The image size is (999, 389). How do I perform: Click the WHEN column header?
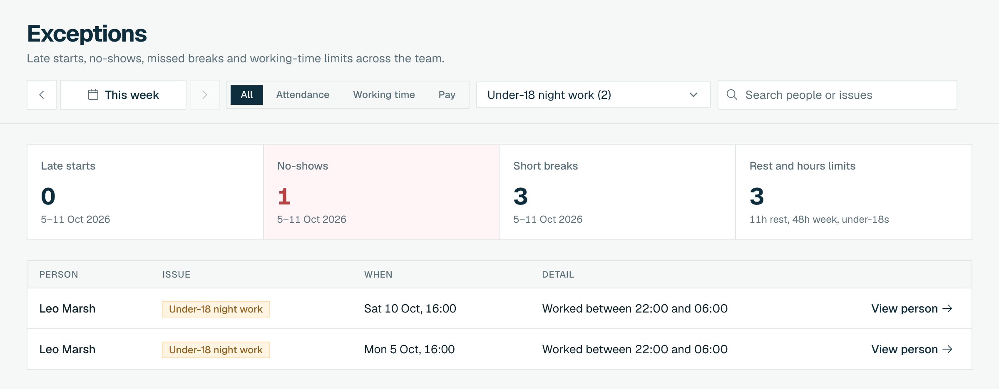pos(378,274)
